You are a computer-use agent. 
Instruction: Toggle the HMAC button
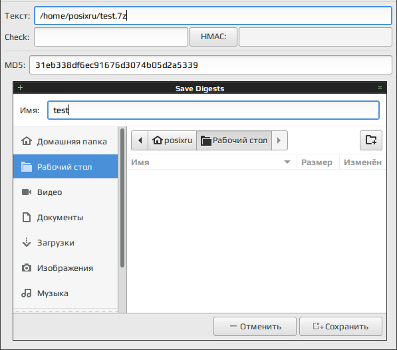(213, 37)
